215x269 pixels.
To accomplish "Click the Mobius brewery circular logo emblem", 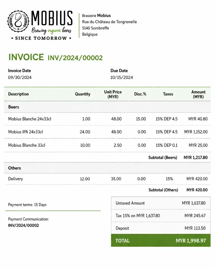I will pyautogui.click(x=18, y=22).
